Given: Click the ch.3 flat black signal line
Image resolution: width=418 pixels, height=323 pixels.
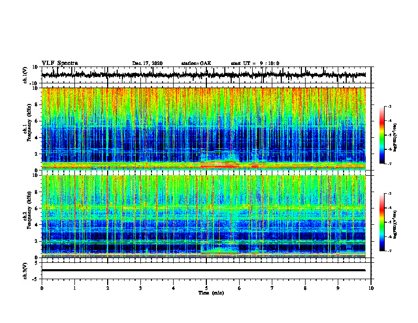Looking at the screenshot, I should point(203,270).
